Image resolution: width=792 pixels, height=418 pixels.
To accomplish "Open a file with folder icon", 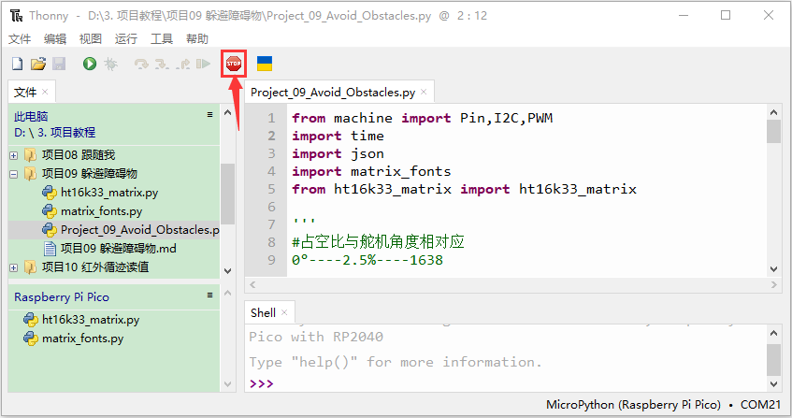I will (x=38, y=64).
